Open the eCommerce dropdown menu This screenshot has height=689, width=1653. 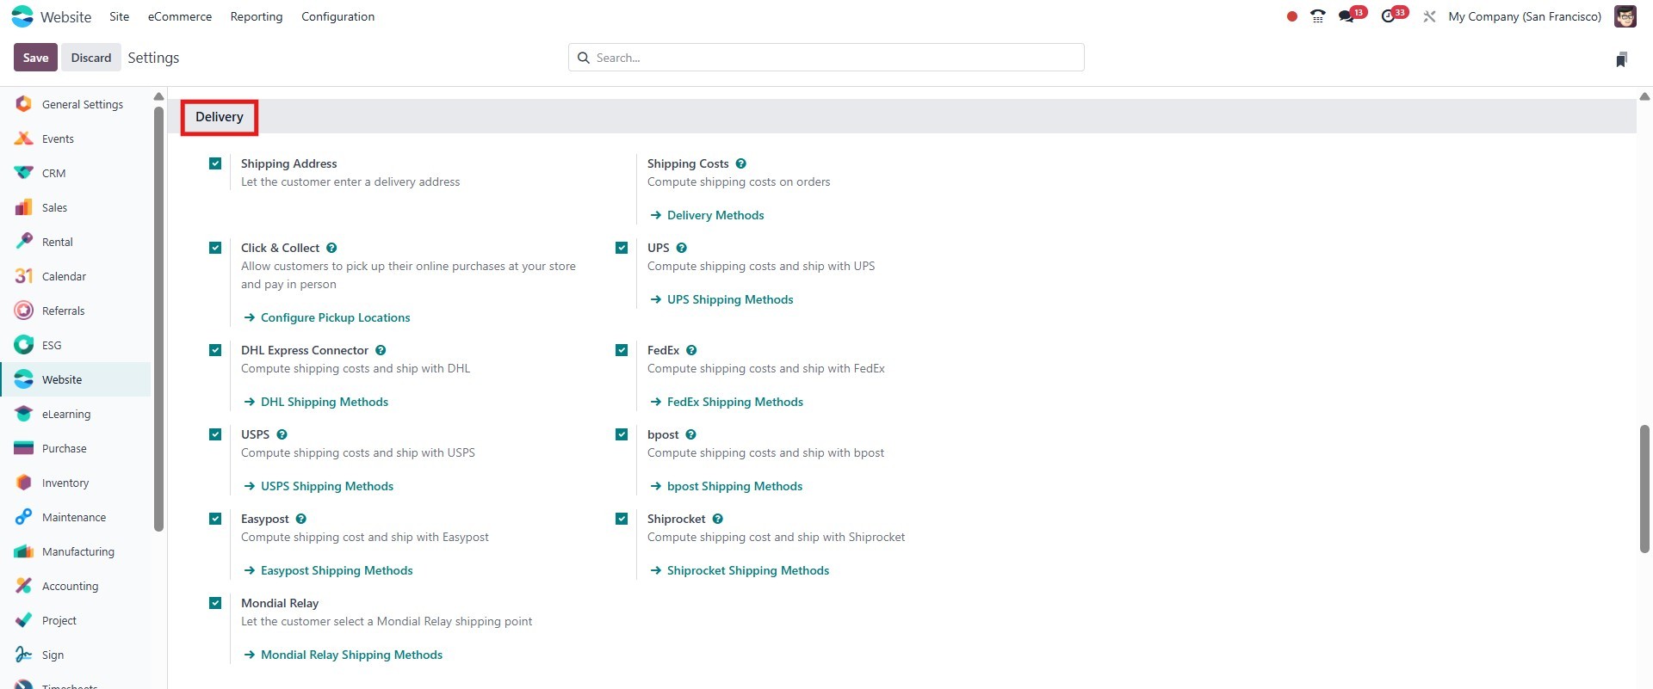180,16
